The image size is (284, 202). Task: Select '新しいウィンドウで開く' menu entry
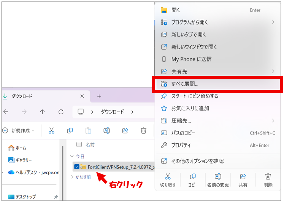point(218,47)
